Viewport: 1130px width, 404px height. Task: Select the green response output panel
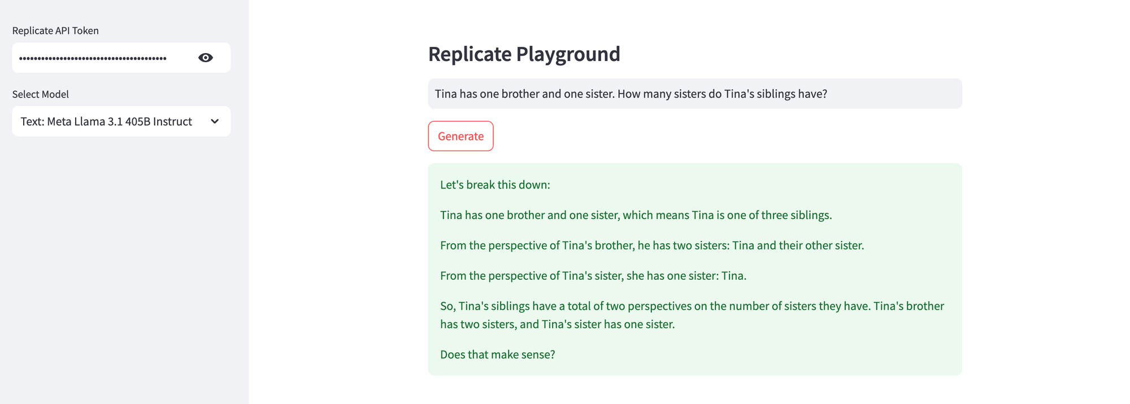pyautogui.click(x=694, y=269)
